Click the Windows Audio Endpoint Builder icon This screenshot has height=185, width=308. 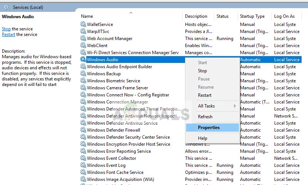point(83,66)
